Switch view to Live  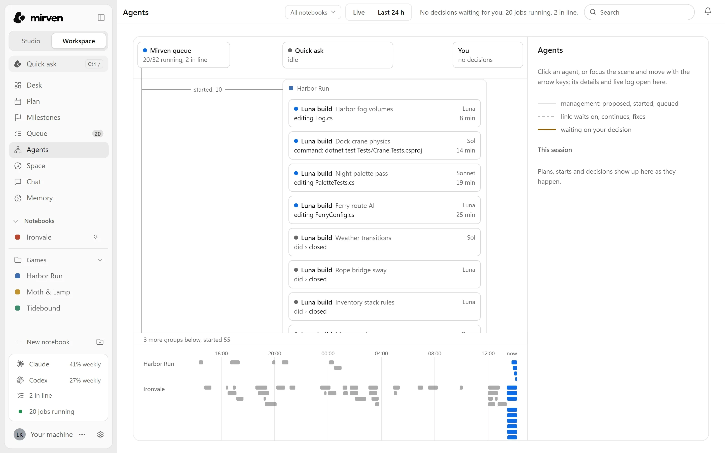coord(359,12)
